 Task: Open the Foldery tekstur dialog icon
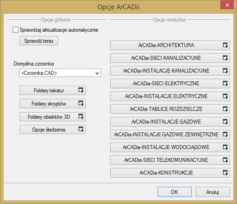(81, 90)
